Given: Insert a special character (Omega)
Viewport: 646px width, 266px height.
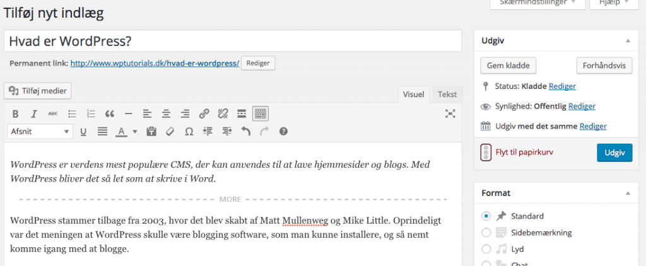Looking at the screenshot, I should pyautogui.click(x=189, y=132).
